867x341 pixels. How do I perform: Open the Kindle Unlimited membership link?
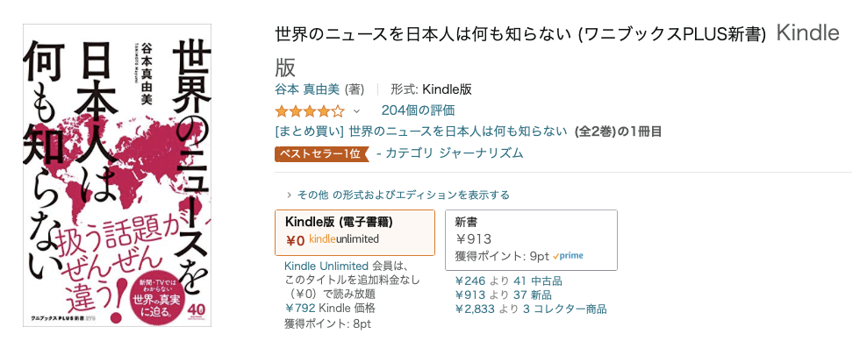(326, 266)
